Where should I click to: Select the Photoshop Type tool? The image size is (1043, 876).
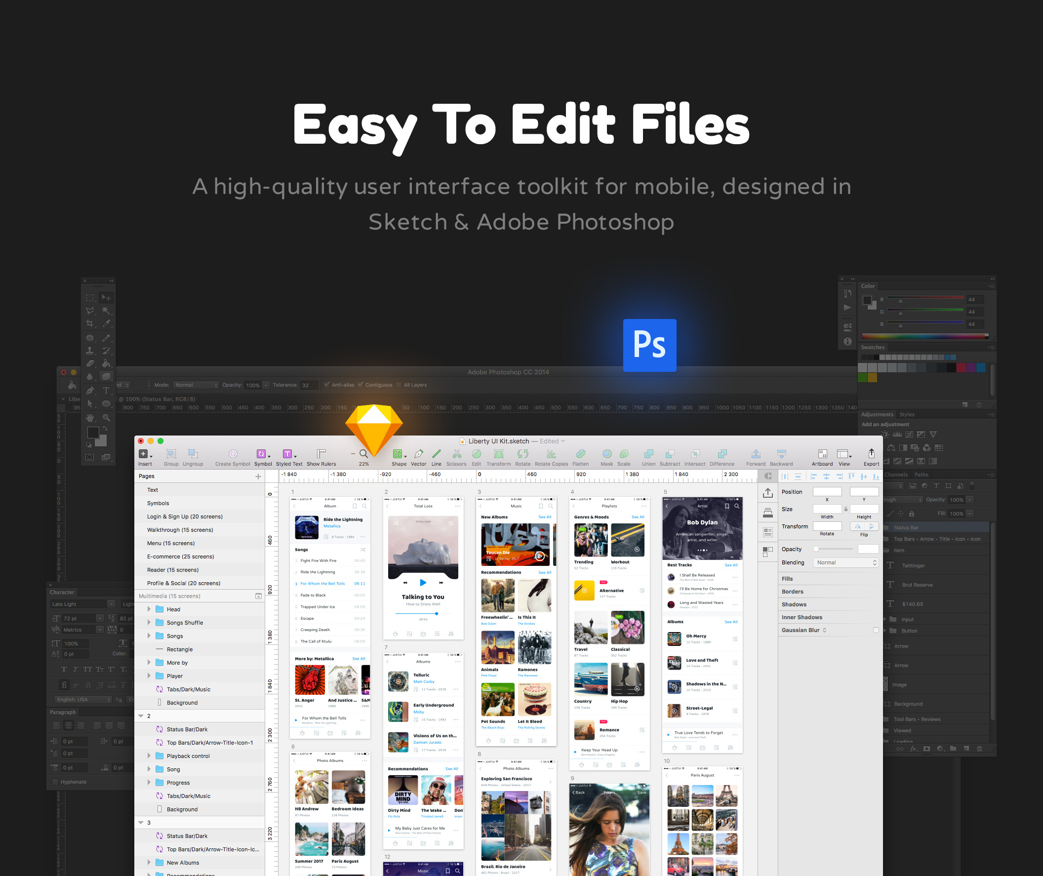(106, 390)
